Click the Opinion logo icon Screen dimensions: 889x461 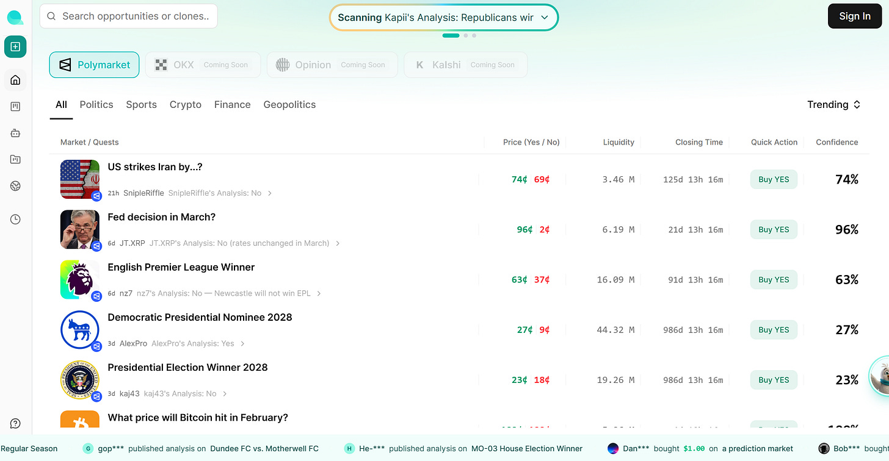click(282, 65)
